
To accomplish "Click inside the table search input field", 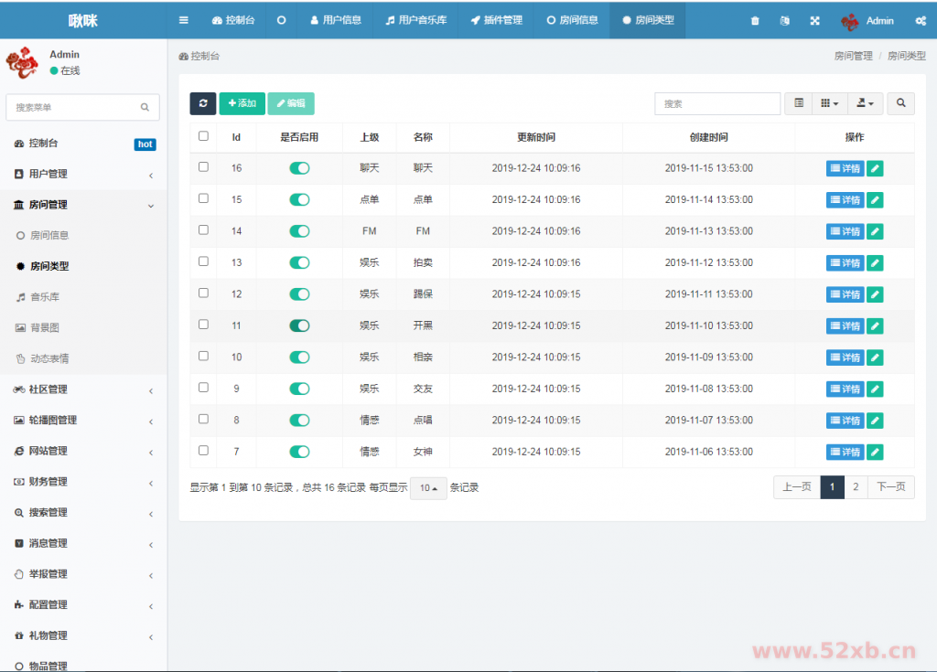I will click(717, 103).
